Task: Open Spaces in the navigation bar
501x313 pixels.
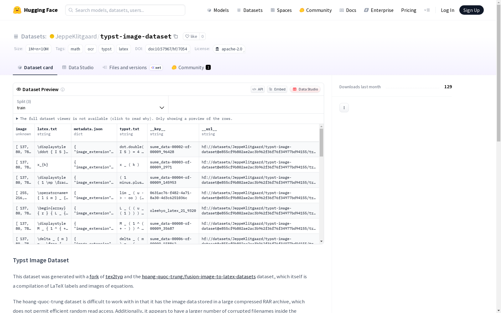Action: tap(281, 10)
